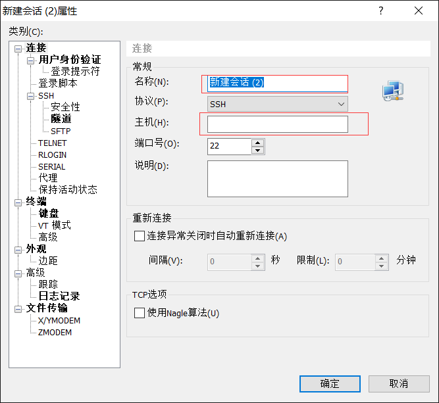Select 键盘 tree item
The image size is (439, 403).
click(x=49, y=213)
